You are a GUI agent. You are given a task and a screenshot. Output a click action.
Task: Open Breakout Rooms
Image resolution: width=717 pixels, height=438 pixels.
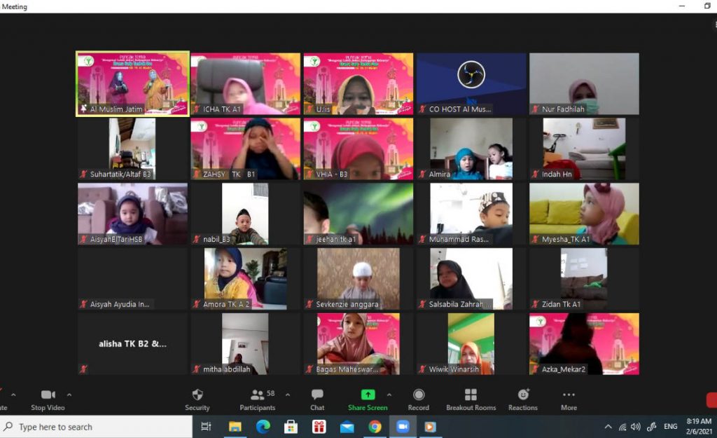coord(471,399)
